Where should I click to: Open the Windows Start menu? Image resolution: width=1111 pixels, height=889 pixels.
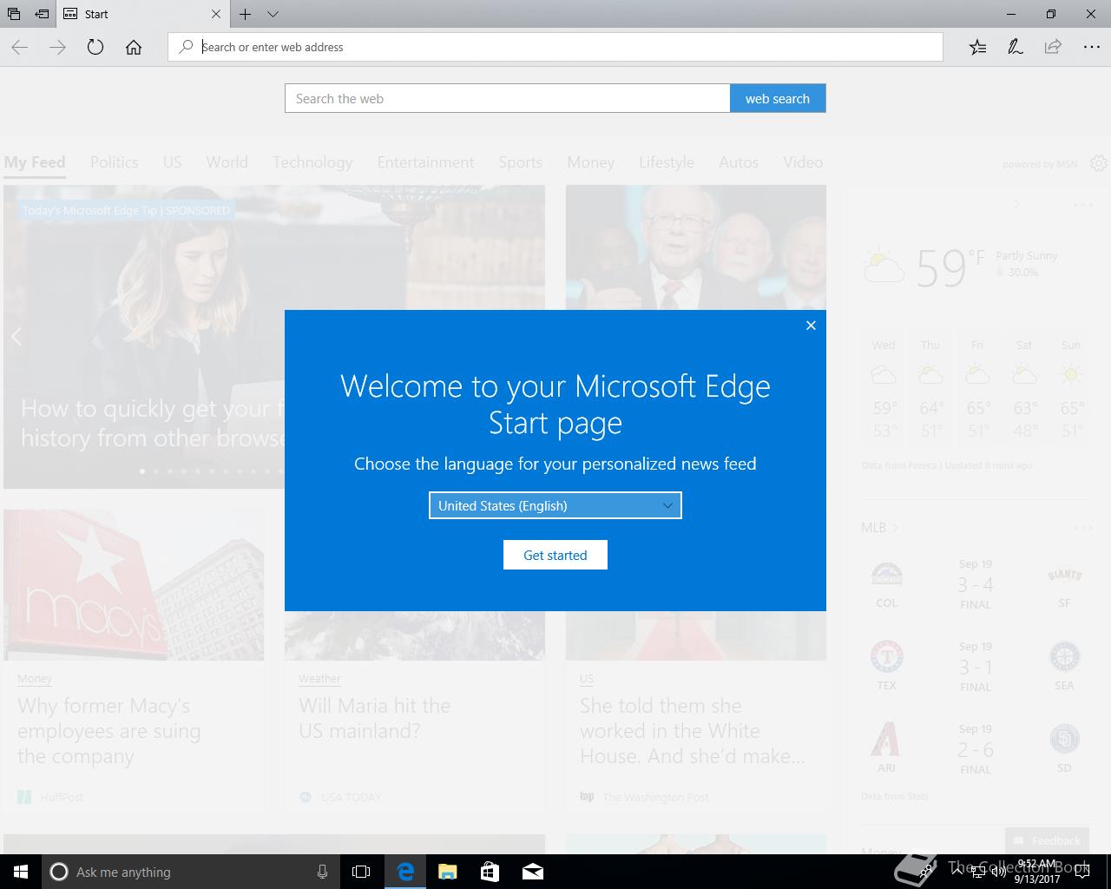pos(21,872)
